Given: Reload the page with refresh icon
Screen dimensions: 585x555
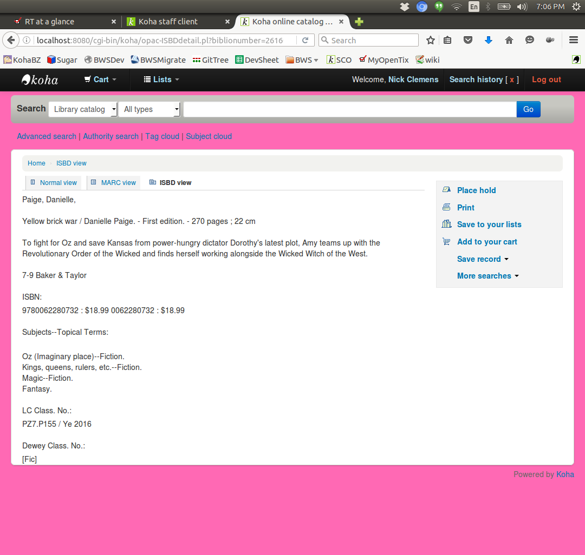Looking at the screenshot, I should pos(305,40).
